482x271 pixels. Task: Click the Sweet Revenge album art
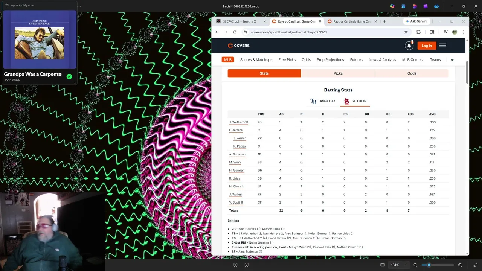40,40
